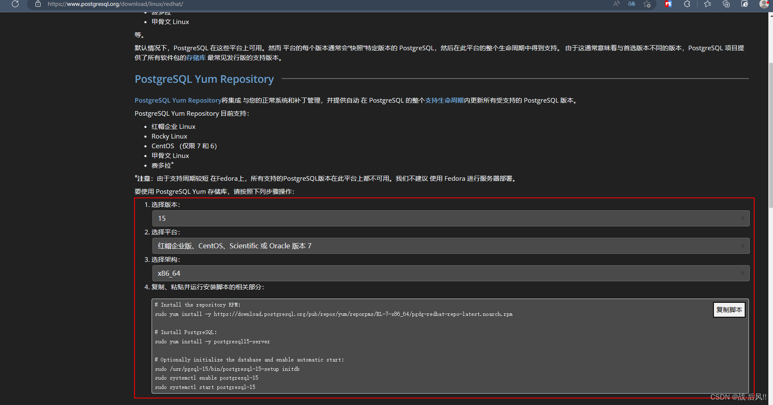Click the '3. 选择架构:' step label
The image size is (773, 405).
162,260
